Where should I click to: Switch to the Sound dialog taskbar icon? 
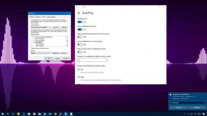(x=66, y=114)
